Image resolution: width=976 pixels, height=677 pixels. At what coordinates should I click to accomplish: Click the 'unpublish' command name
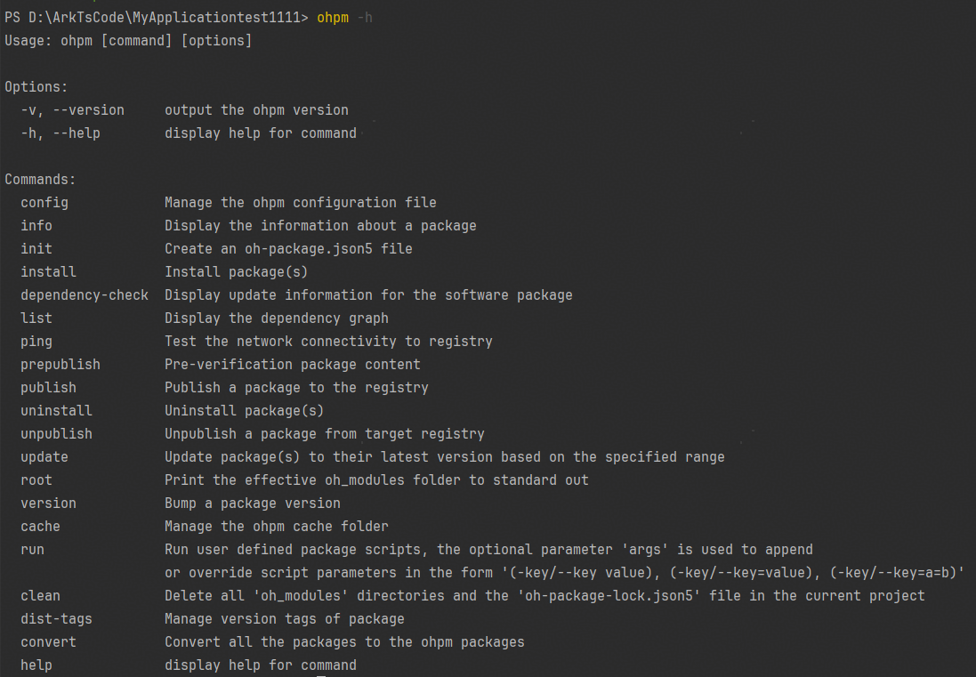pyautogui.click(x=56, y=434)
